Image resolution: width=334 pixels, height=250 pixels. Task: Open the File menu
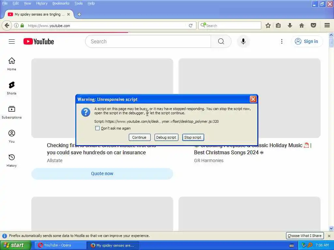click(5, 3)
